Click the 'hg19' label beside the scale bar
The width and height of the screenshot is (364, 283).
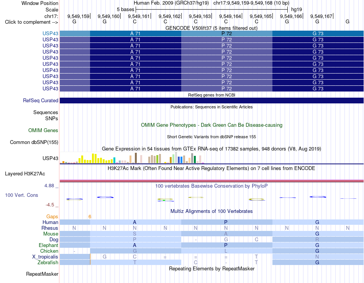coord(297,10)
